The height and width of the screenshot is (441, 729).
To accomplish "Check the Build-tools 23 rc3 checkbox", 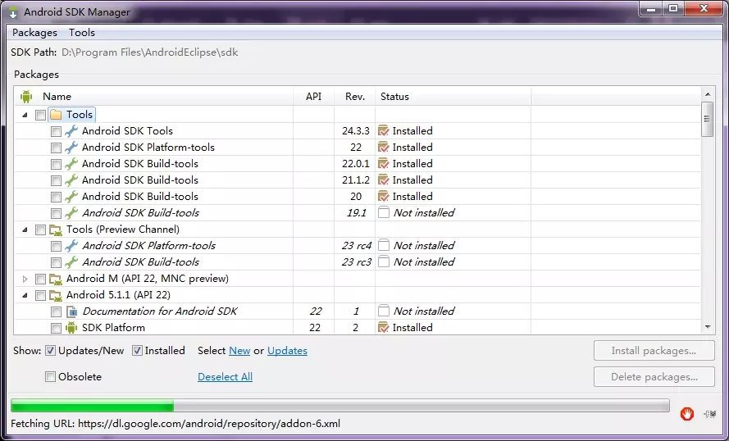I will point(56,262).
